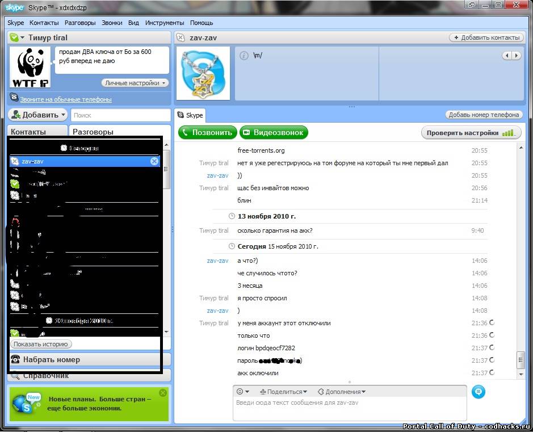This screenshot has width=533, height=432.
Task: Open the Личные настройки dropdown
Action: click(135, 83)
